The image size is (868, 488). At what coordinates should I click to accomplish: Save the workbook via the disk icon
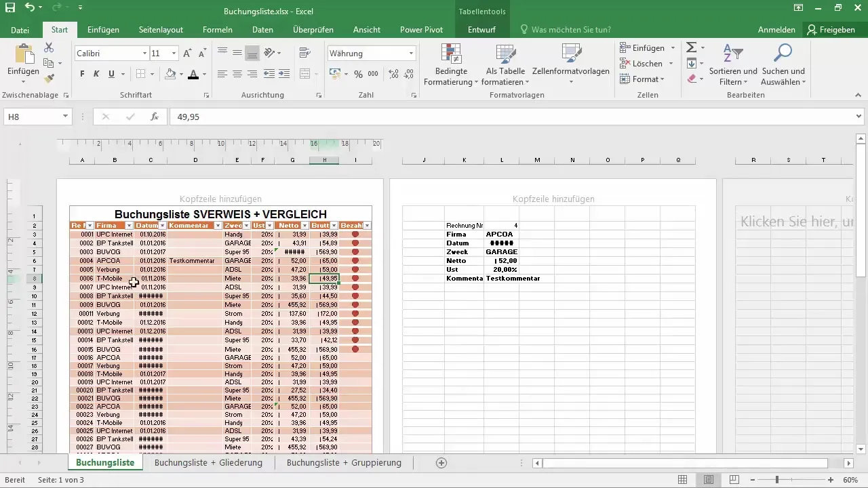(x=10, y=8)
